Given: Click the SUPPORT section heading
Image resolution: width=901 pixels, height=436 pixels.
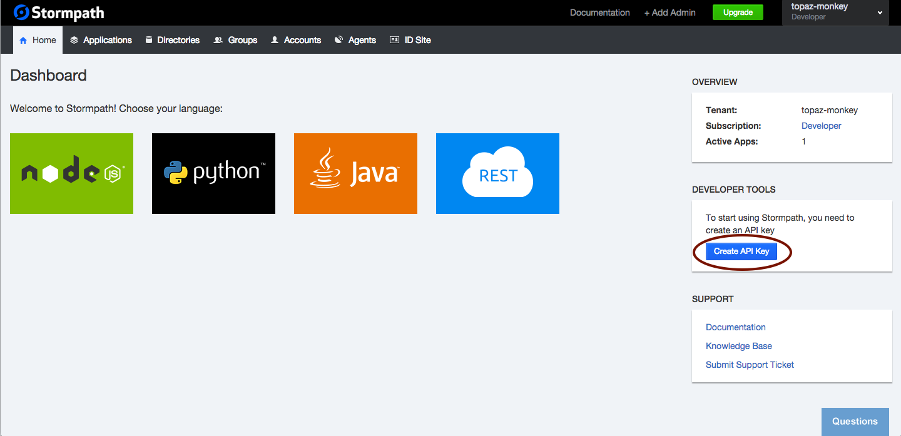Looking at the screenshot, I should coord(713,299).
